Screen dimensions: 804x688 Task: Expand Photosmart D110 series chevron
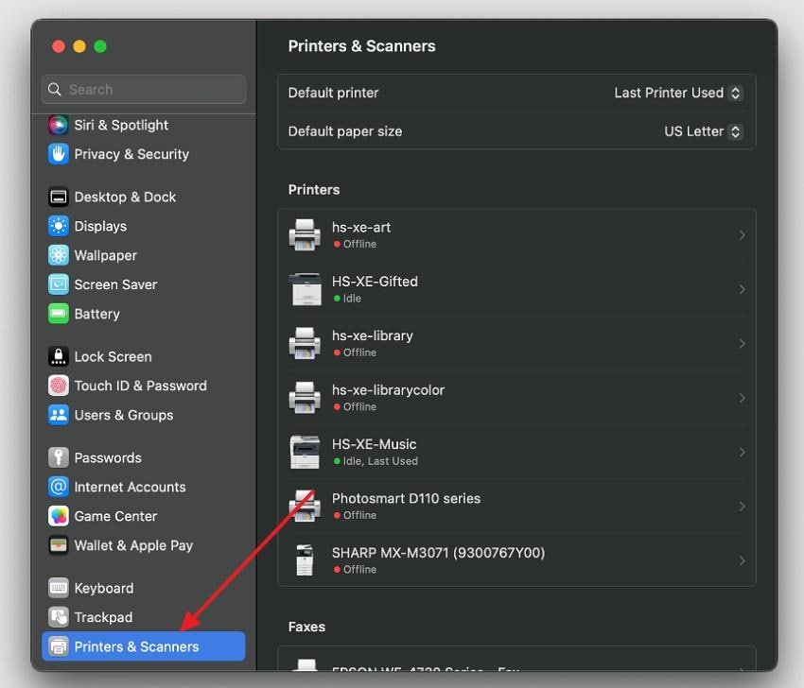tap(742, 507)
